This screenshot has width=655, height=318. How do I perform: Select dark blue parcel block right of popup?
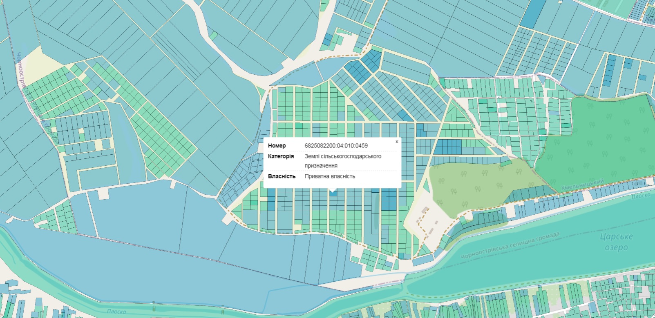tap(447, 147)
